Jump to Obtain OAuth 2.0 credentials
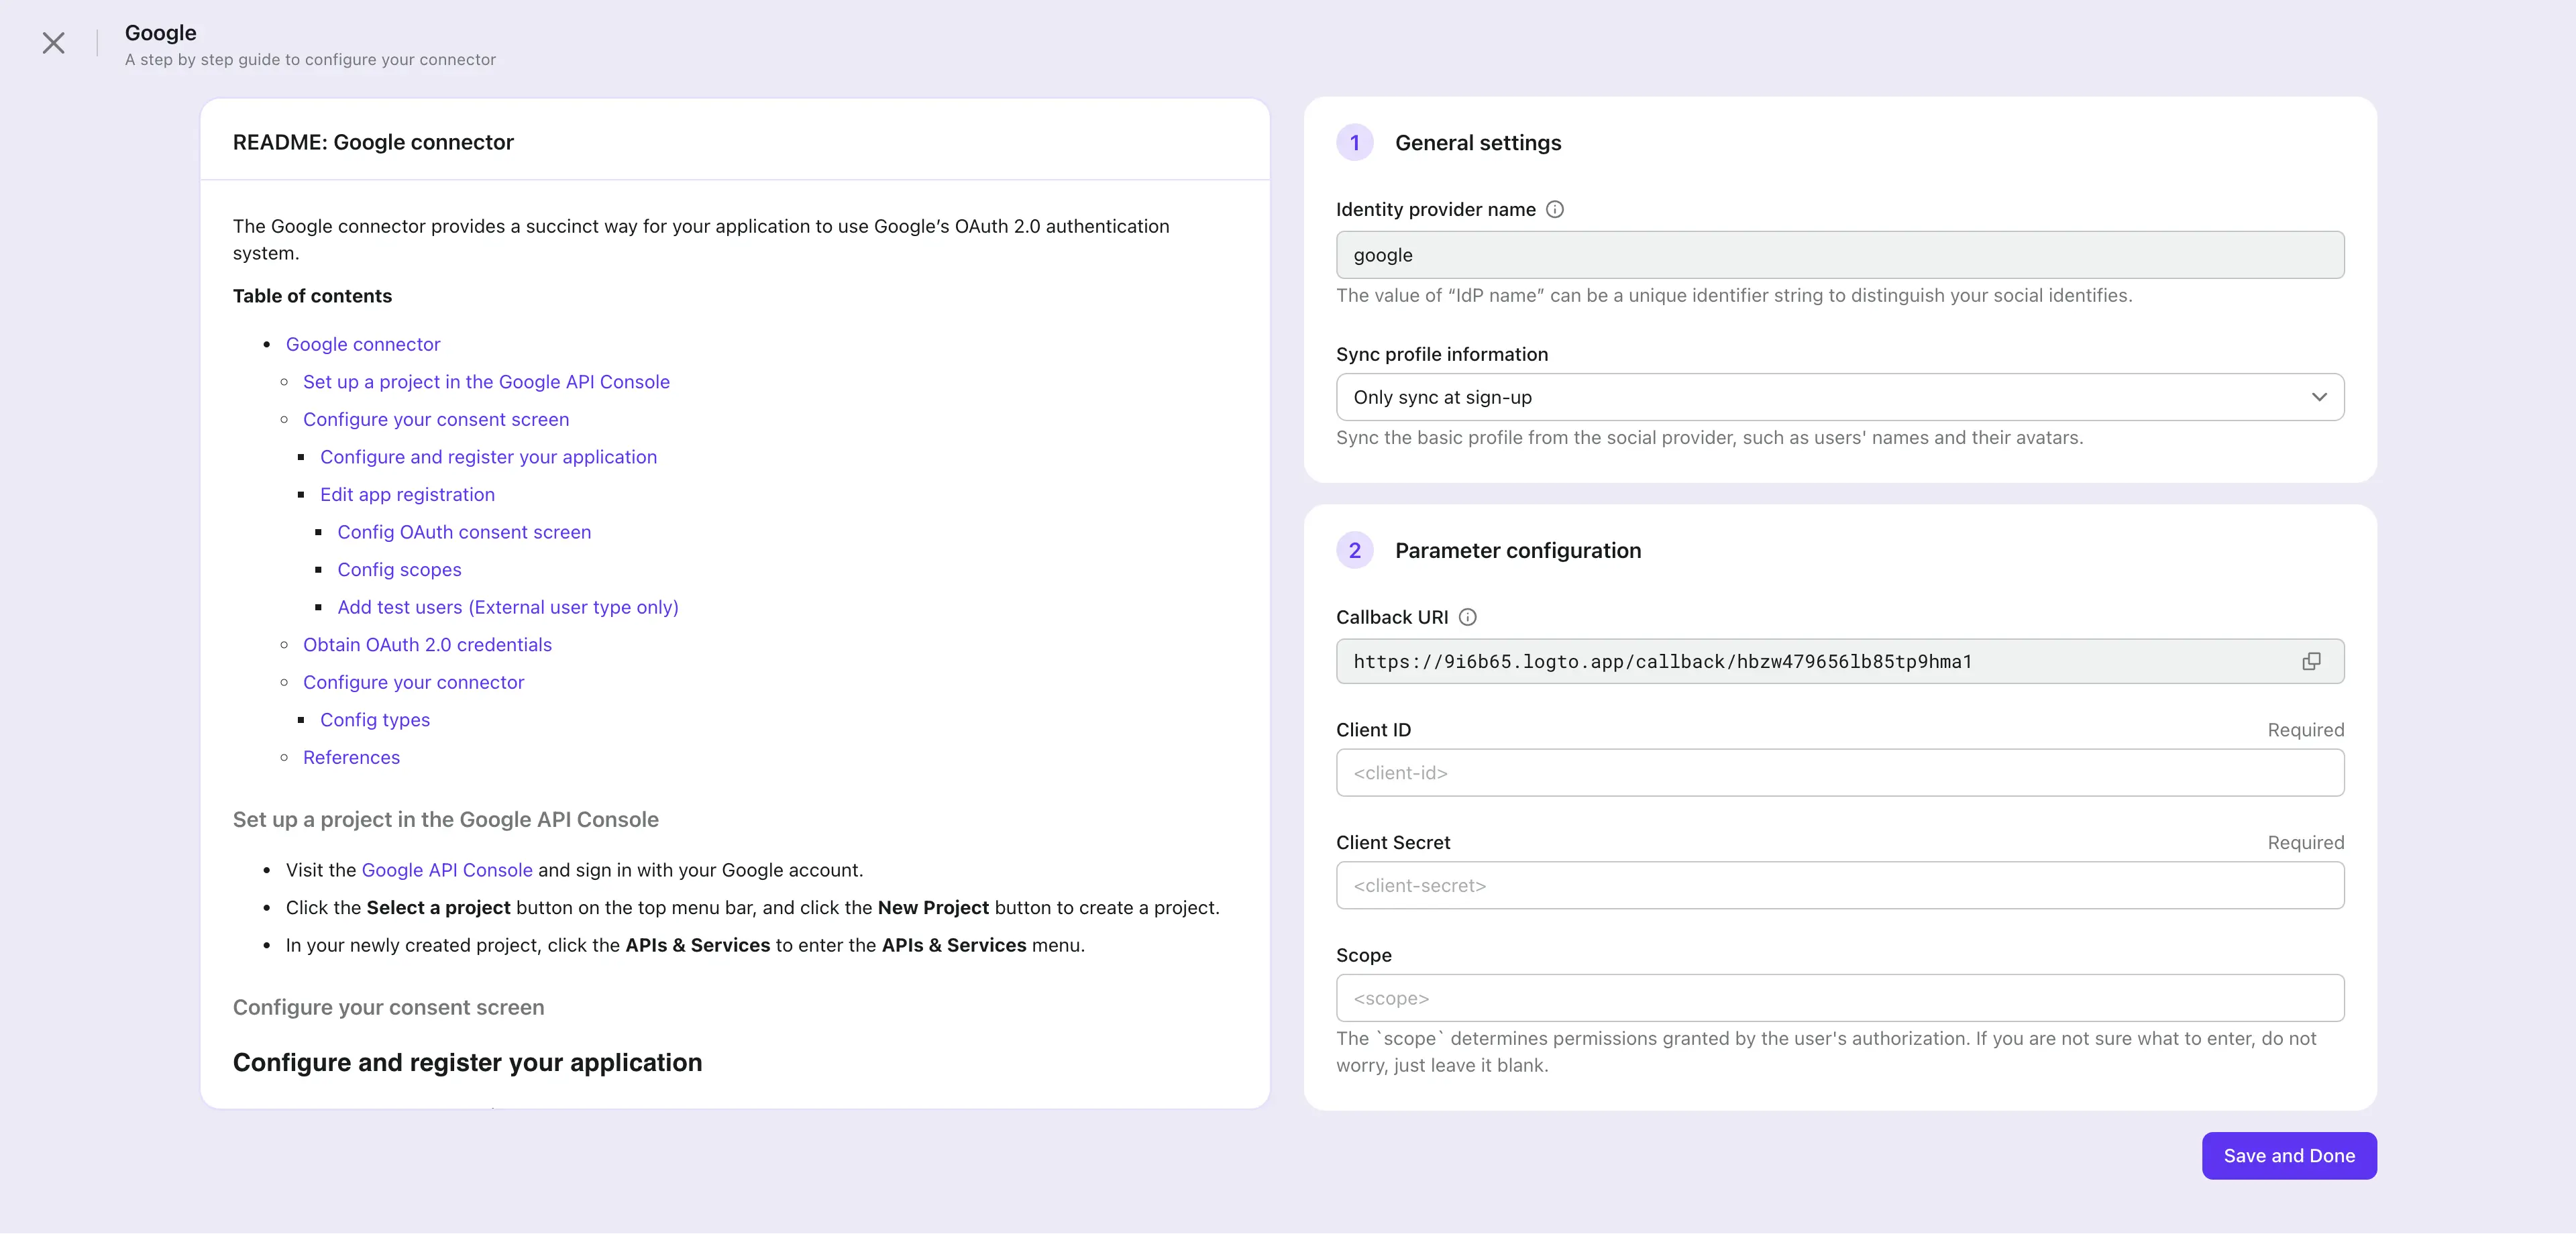2576x1234 pixels. coord(427,645)
